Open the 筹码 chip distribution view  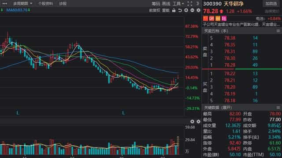pos(156,4)
